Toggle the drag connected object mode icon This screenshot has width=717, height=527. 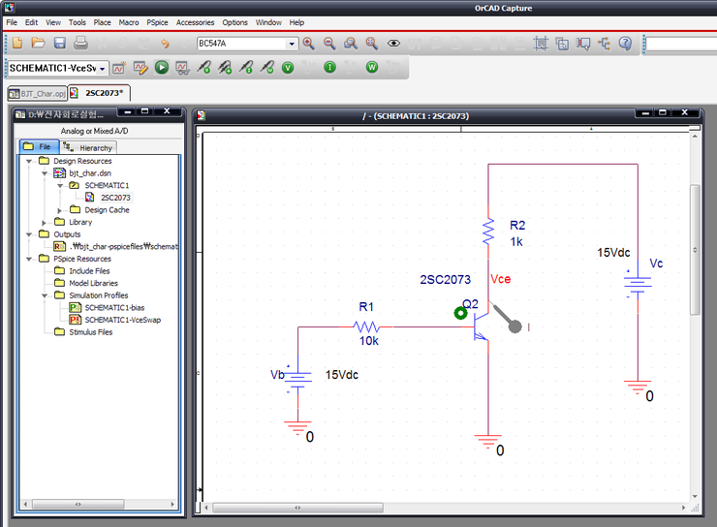[x=583, y=44]
